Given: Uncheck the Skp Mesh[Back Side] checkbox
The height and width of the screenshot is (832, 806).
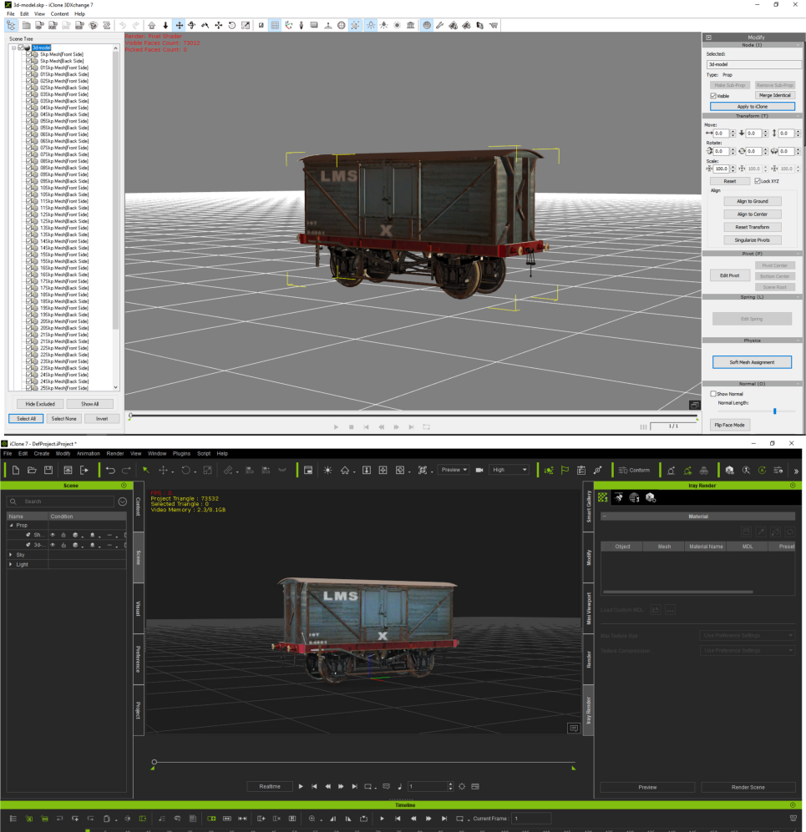Looking at the screenshot, I should coord(29,61).
